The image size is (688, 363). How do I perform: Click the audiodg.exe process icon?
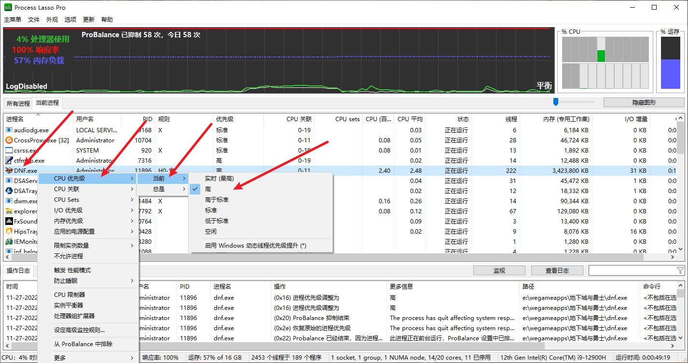pos(9,130)
